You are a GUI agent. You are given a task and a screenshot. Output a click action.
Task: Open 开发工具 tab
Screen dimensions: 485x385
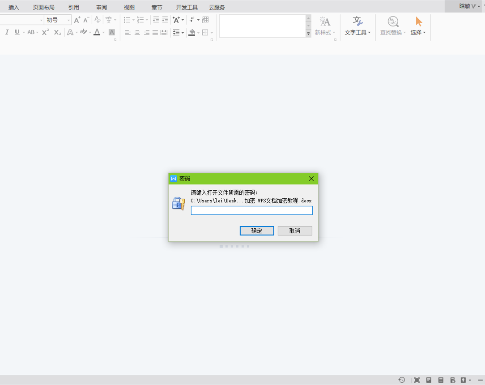coord(187,8)
